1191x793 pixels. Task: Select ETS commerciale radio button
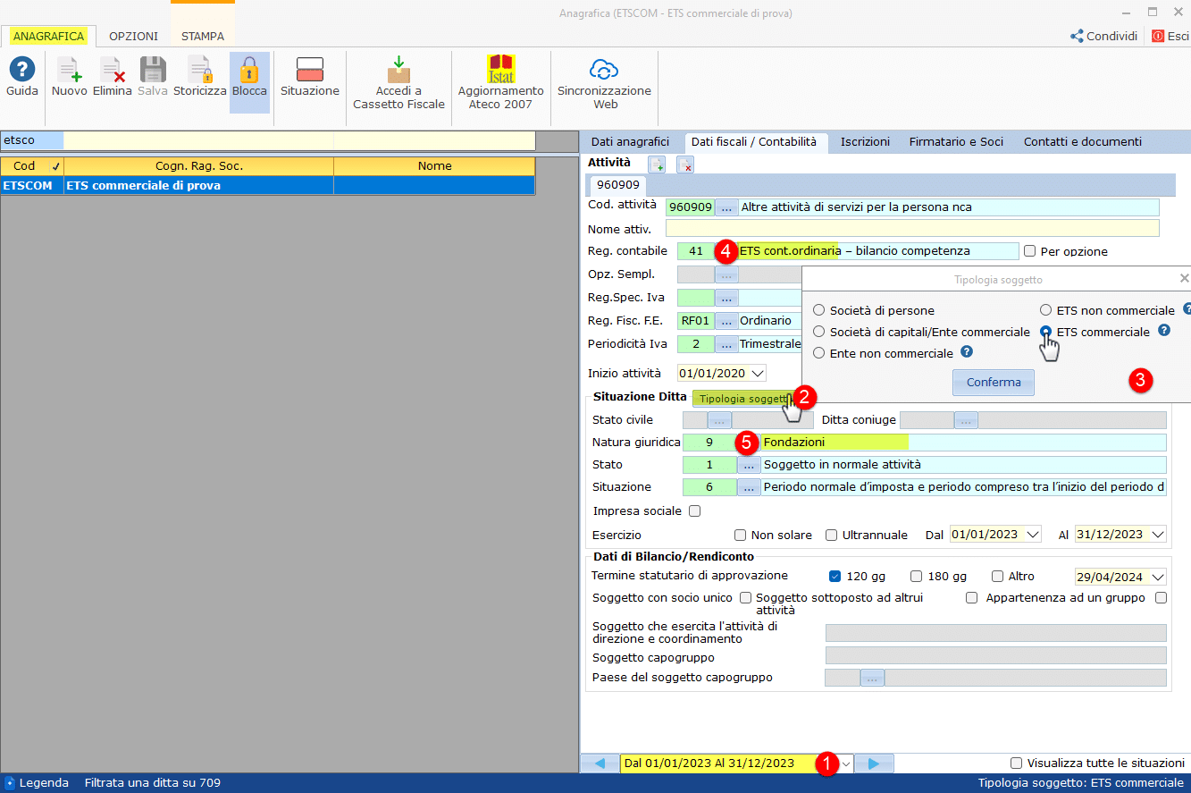(x=1045, y=332)
